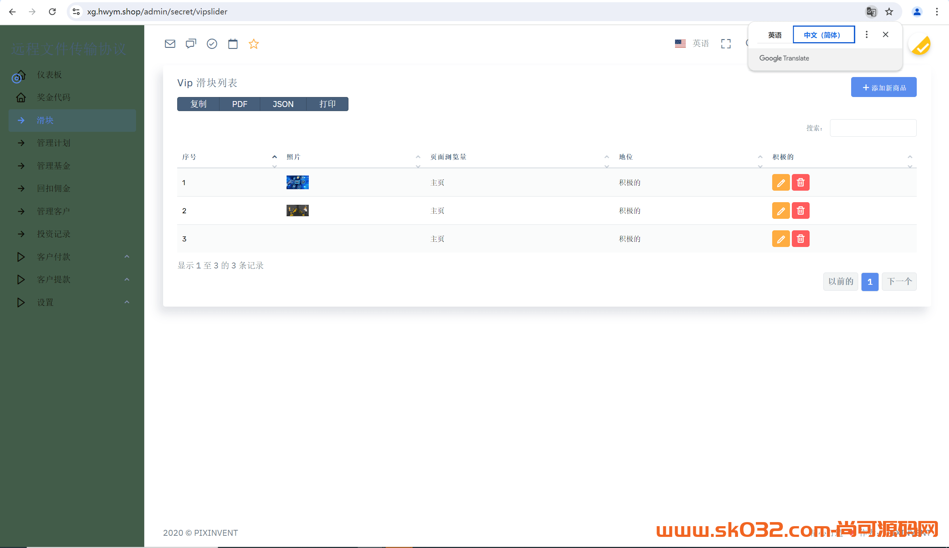949x548 pixels.
Task: Click into the 搜索 input field
Action: point(873,128)
